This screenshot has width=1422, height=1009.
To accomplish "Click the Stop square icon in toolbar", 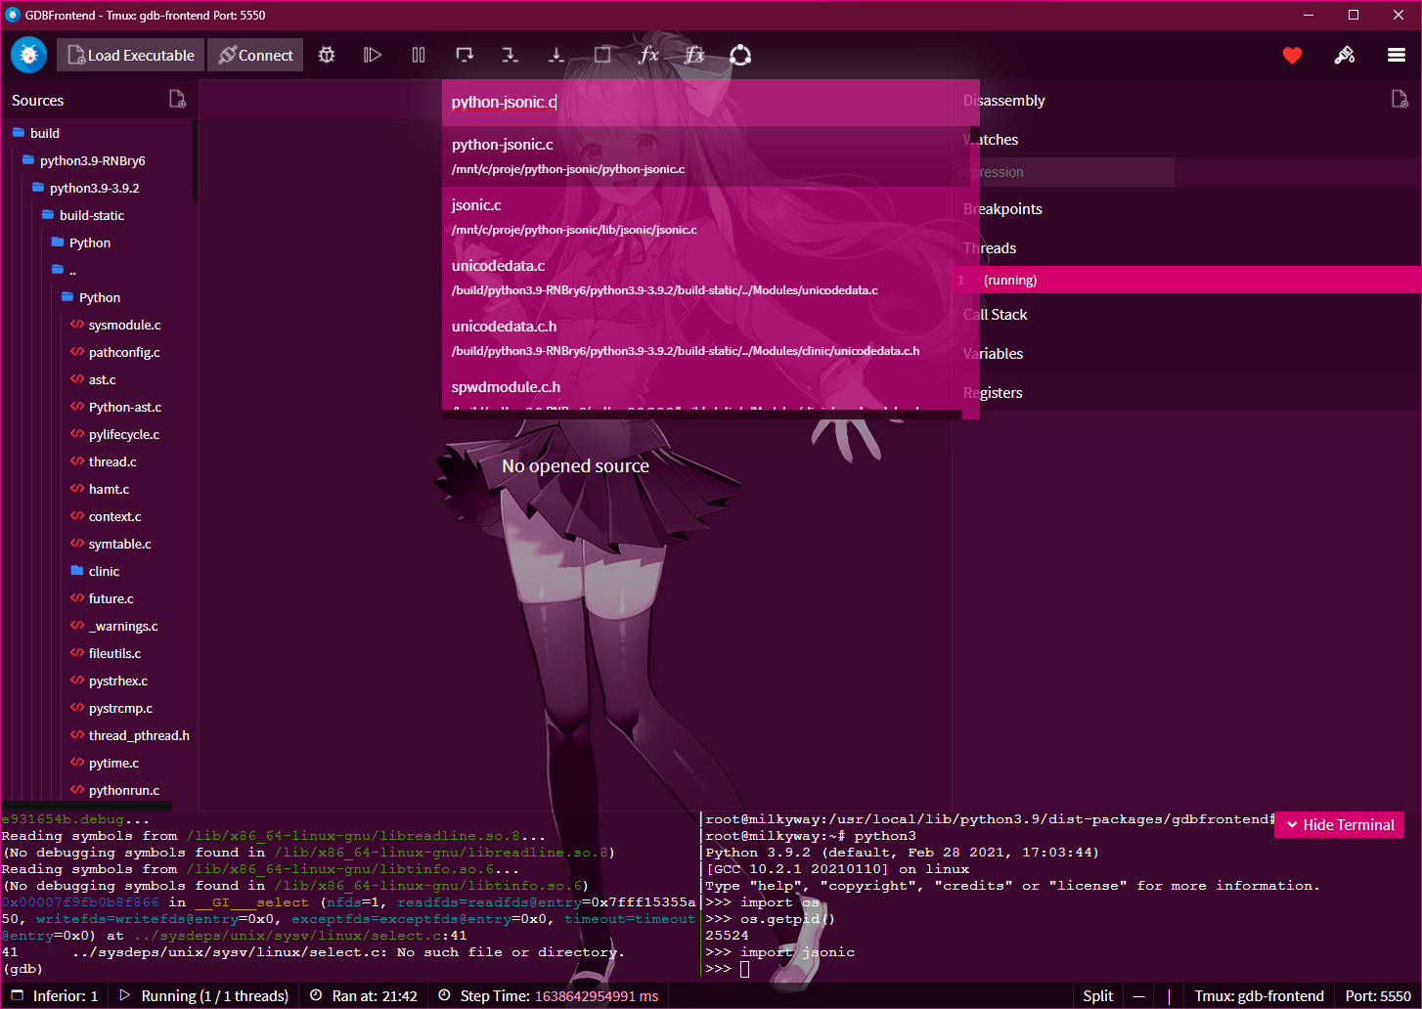I will coord(602,56).
